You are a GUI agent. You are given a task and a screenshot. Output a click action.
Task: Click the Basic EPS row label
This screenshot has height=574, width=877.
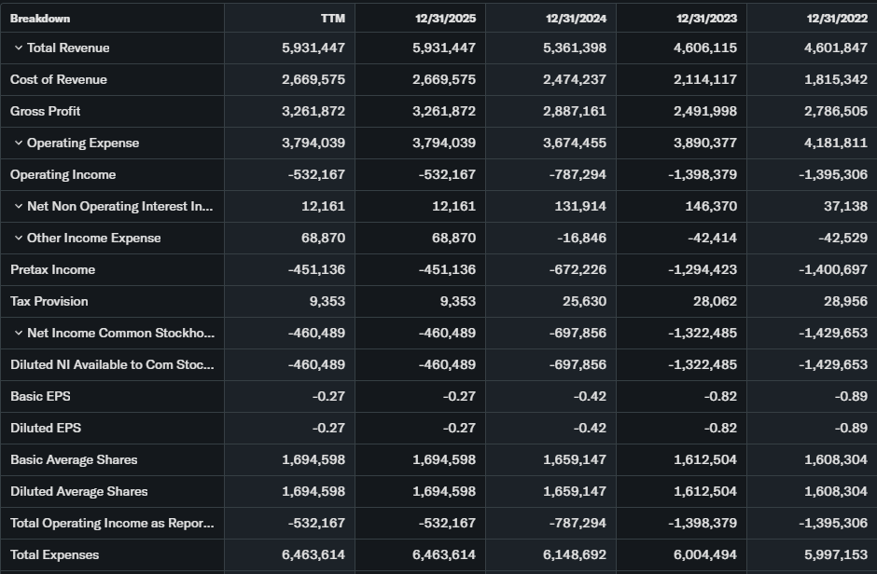point(40,397)
